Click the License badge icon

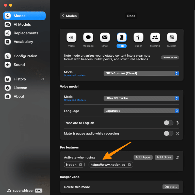8,88
